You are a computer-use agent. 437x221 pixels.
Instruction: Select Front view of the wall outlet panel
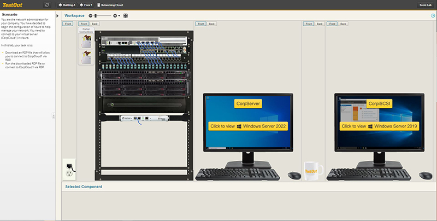click(x=68, y=24)
